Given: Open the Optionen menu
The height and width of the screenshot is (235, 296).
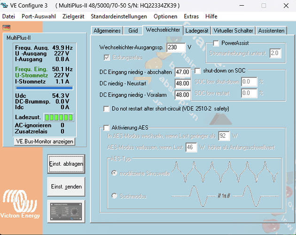Looking at the screenshot, I should (165, 16).
